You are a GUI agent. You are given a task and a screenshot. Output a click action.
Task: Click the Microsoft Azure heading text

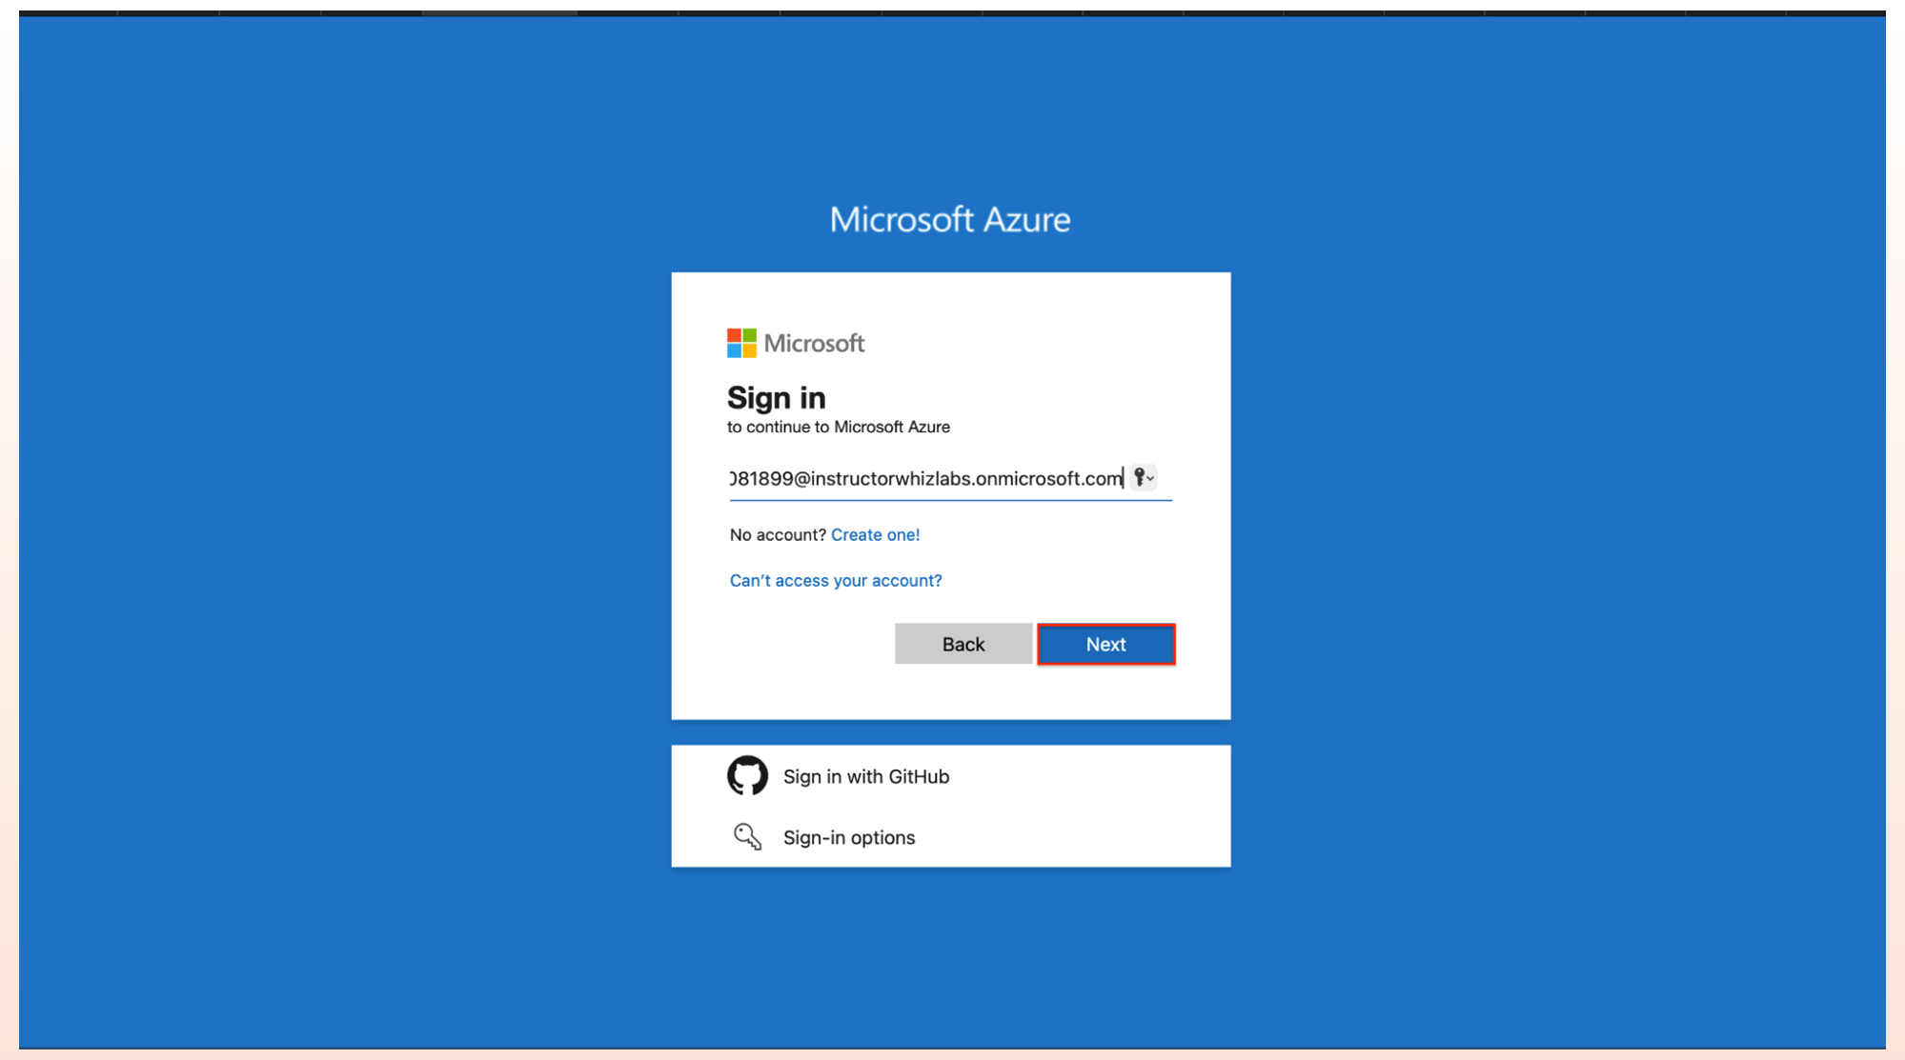(x=949, y=220)
